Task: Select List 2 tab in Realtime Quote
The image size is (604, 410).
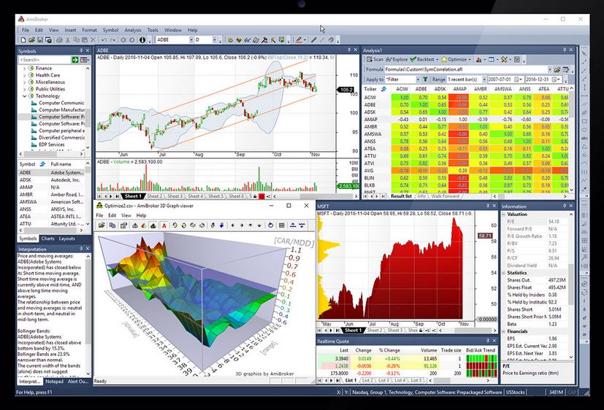Action: (x=367, y=380)
